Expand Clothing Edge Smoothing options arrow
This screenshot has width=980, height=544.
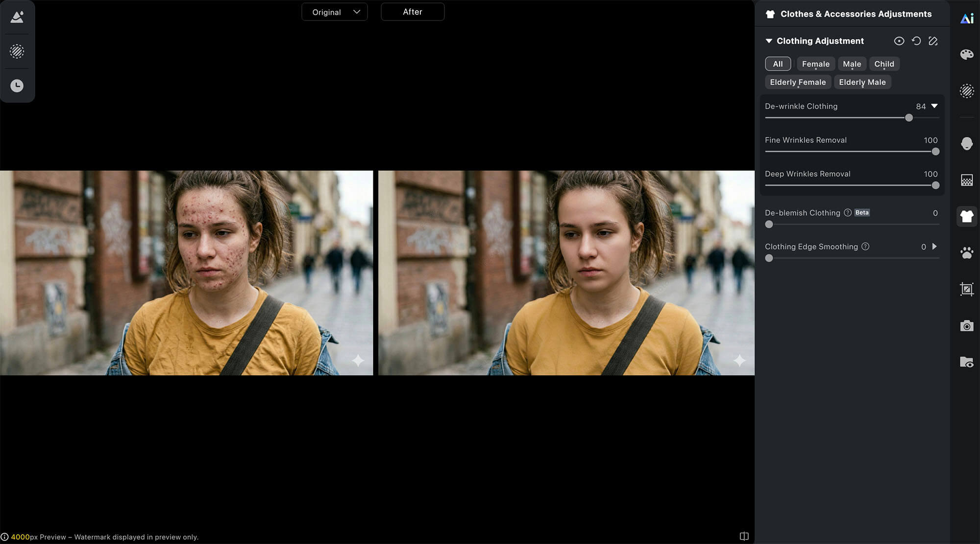point(934,247)
